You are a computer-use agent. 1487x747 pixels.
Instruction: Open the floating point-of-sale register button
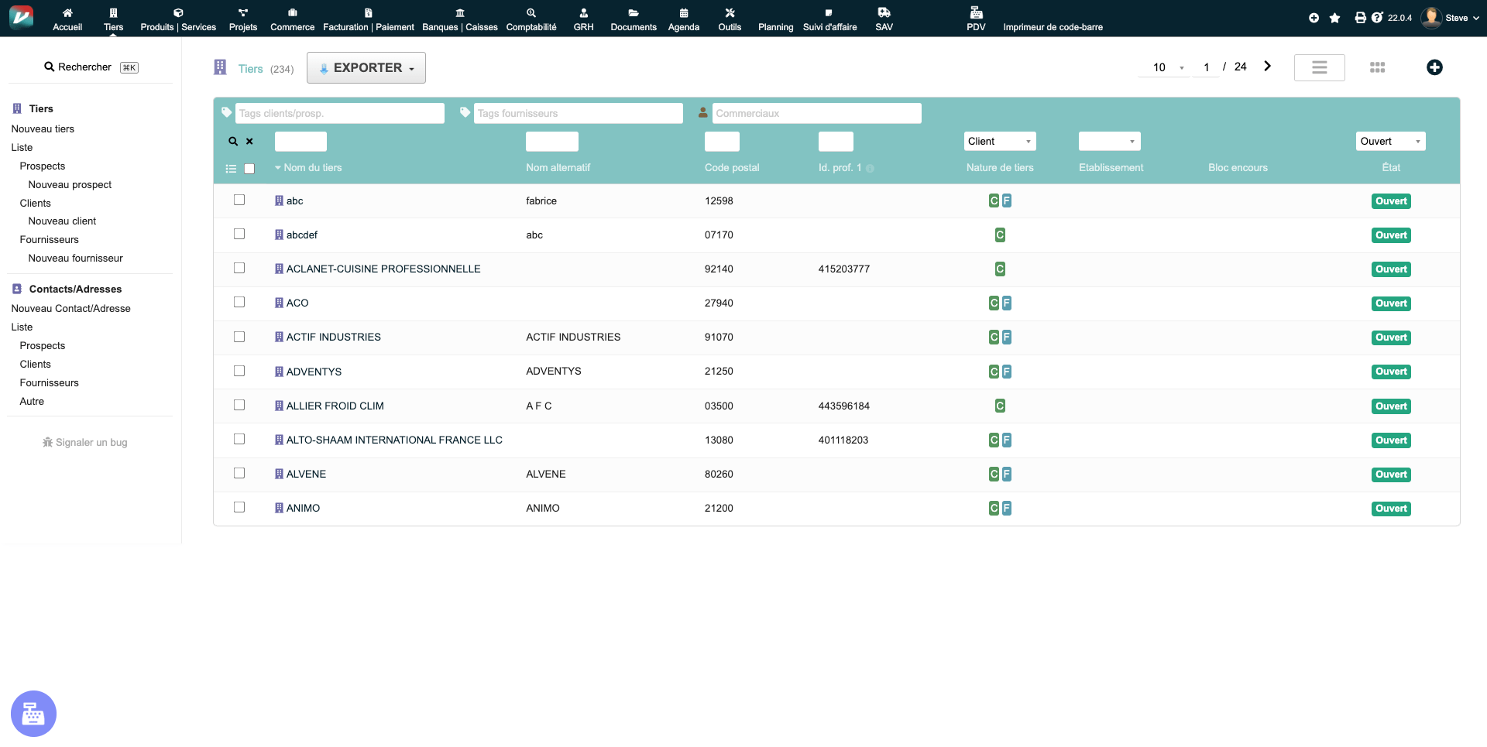33,713
